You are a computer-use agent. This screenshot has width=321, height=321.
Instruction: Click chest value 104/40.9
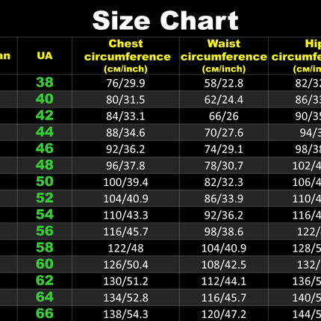125,199
